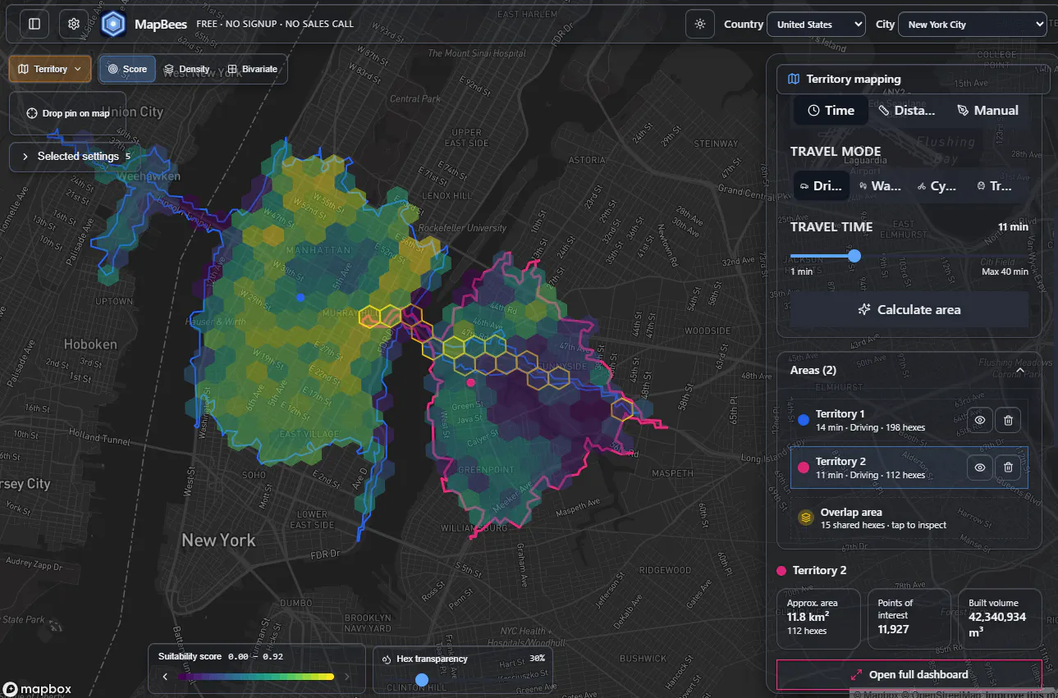Switch to the Bivariate layer
The image size is (1058, 698).
pyautogui.click(x=253, y=69)
